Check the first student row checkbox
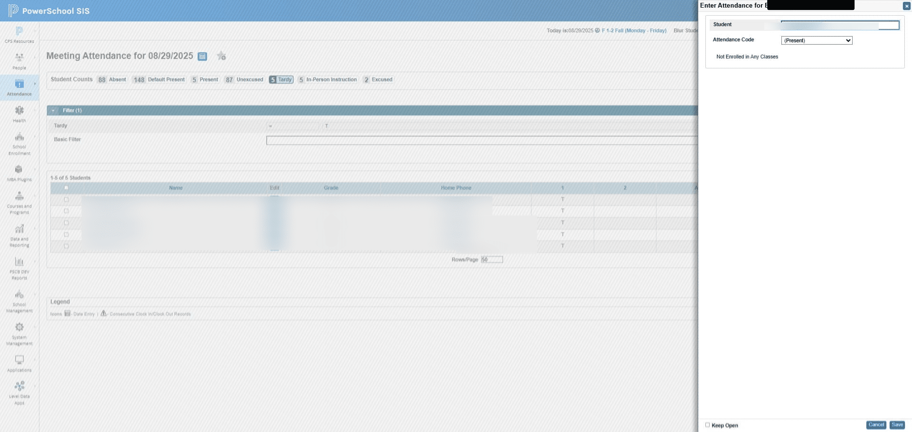 [66, 199]
